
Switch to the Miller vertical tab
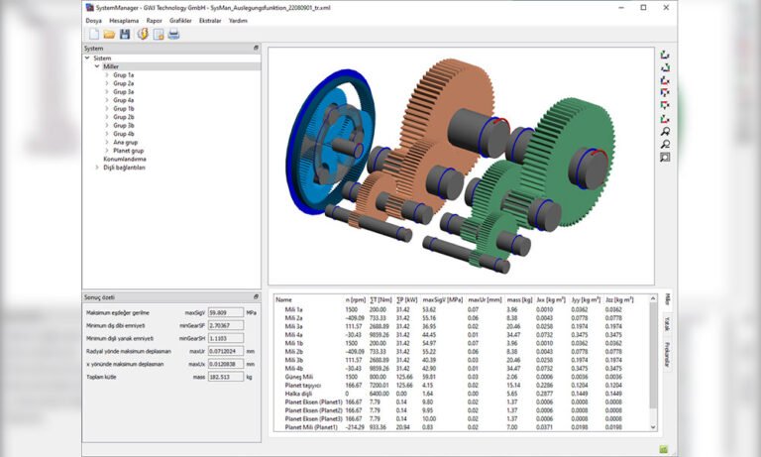tap(667, 299)
